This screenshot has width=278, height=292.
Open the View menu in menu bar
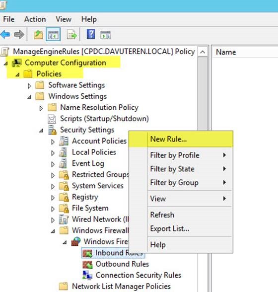(x=64, y=19)
